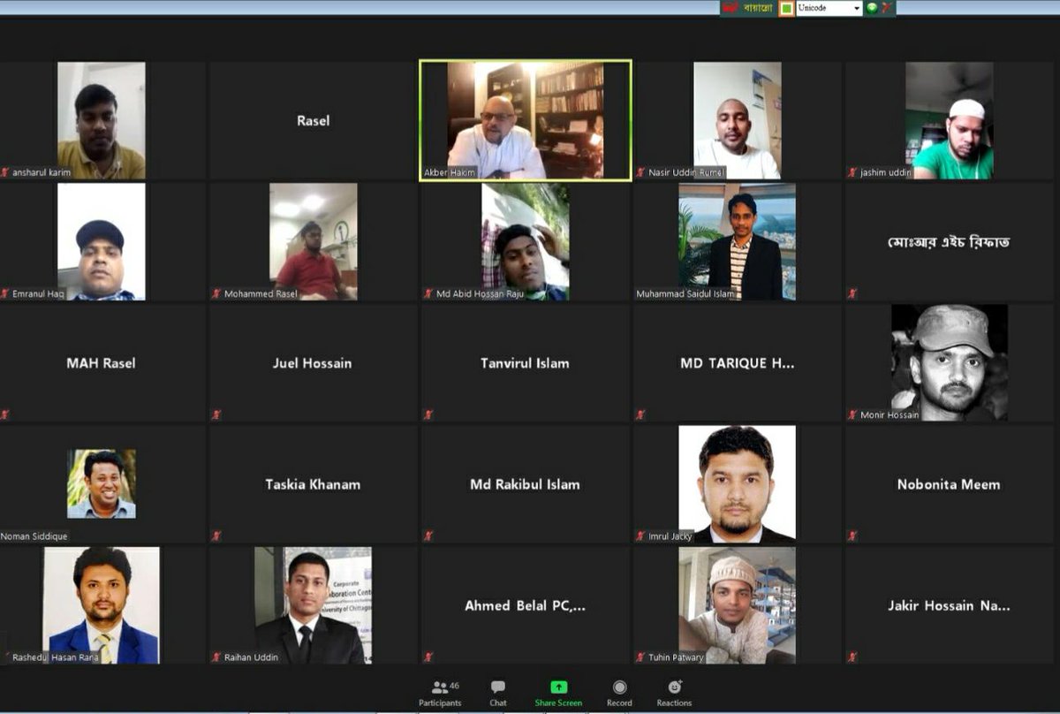
Task: Open the Reactions menu
Action: click(674, 694)
